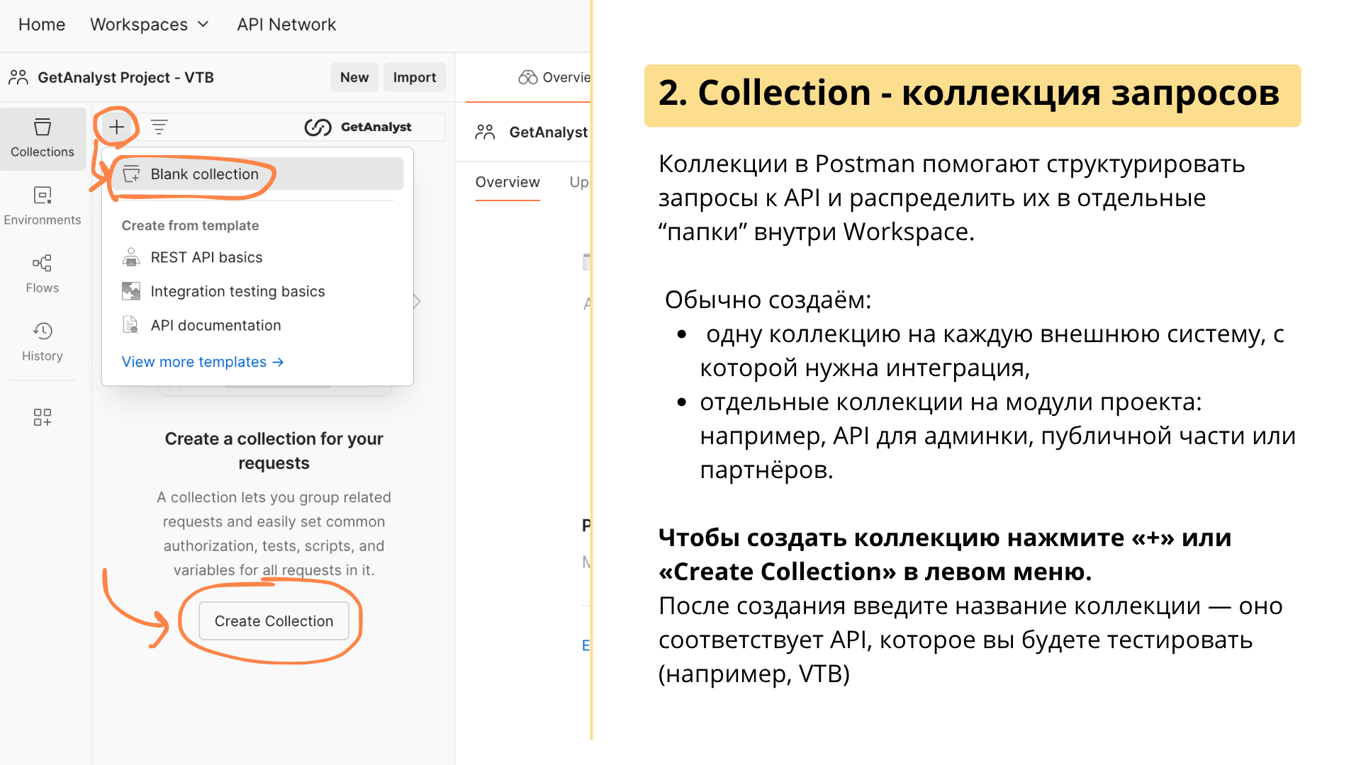Screen dimensions: 1361x765
Task: Click the Blank collection icon
Action: (x=132, y=174)
